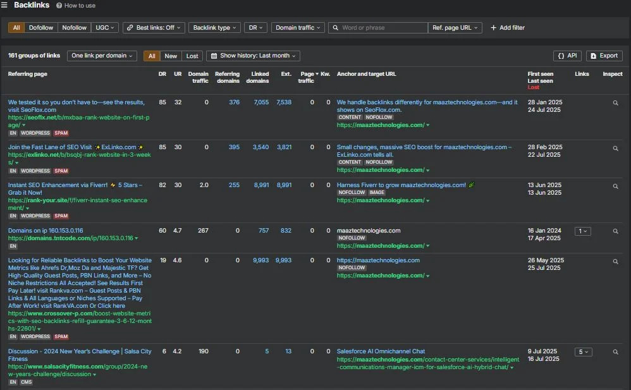The image size is (631, 390).
Task: Click the API braces icon
Action: coord(561,56)
